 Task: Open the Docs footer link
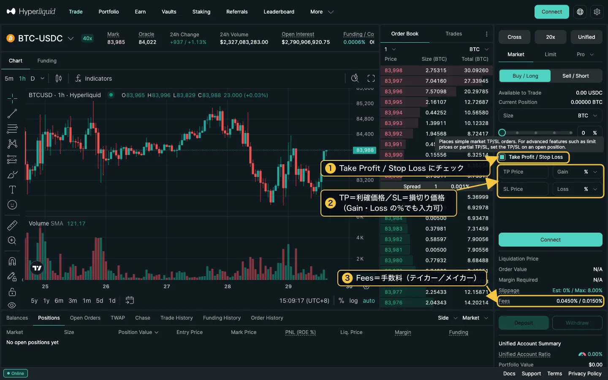pyautogui.click(x=509, y=374)
